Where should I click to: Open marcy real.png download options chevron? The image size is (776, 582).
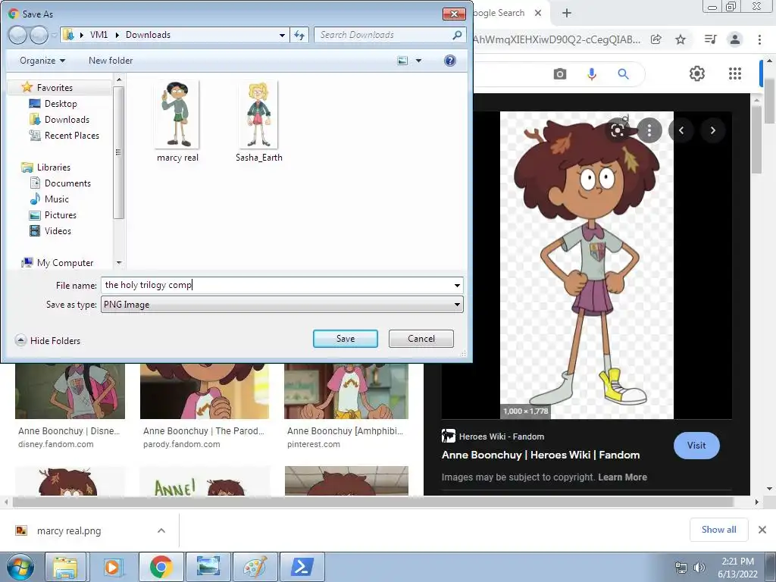pyautogui.click(x=161, y=530)
